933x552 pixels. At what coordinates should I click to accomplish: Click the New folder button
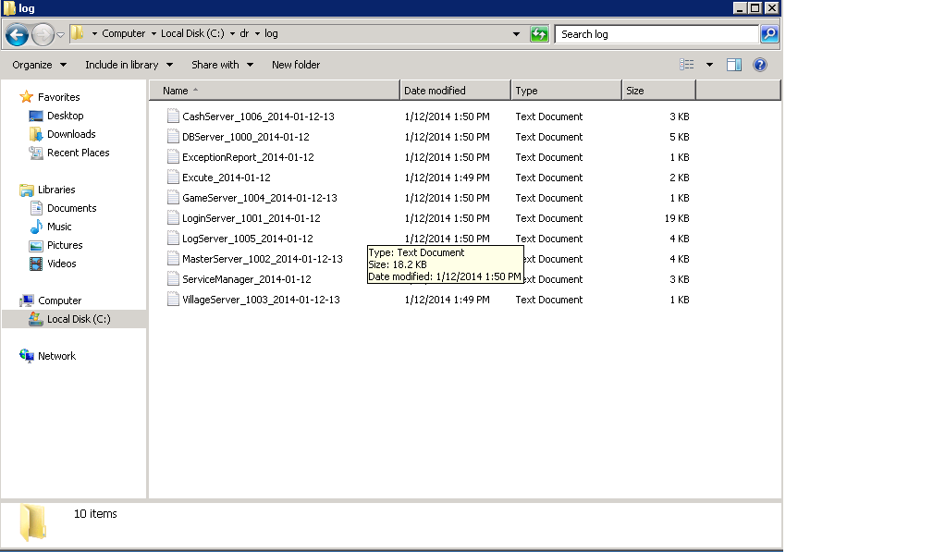pyautogui.click(x=296, y=65)
